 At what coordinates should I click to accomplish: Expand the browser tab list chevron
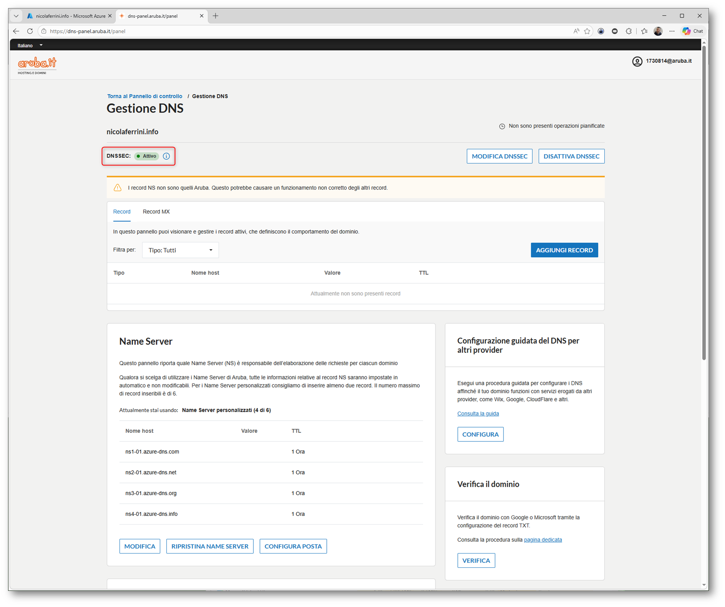click(16, 16)
